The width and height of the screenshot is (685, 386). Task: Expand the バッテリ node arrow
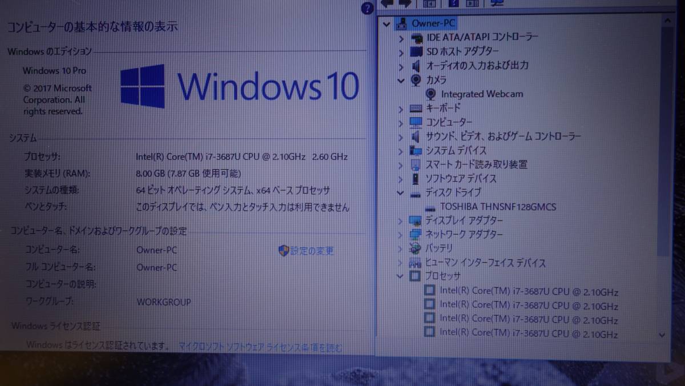[x=401, y=249]
